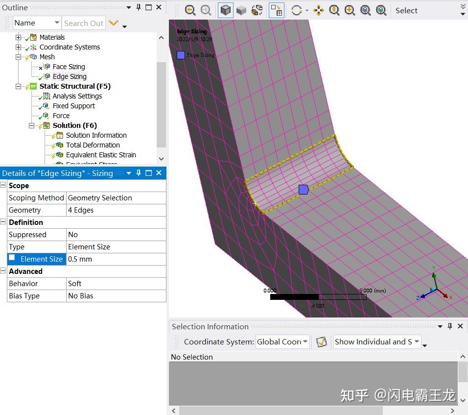The width and height of the screenshot is (468, 415).
Task: Click the button beside the Coordinate System dropdown
Action: click(x=322, y=342)
